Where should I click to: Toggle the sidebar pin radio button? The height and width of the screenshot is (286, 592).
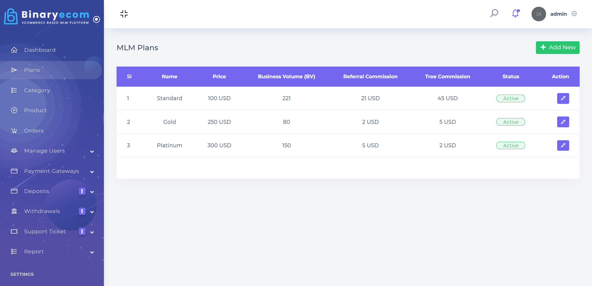point(97,19)
